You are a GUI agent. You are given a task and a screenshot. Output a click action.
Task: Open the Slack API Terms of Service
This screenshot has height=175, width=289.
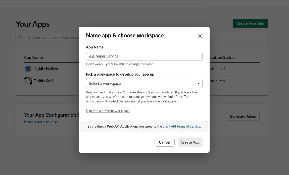[x=181, y=126]
